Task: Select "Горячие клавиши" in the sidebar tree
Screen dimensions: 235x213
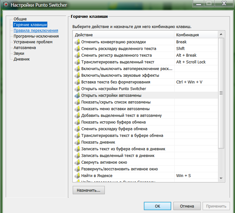Action: 30,25
